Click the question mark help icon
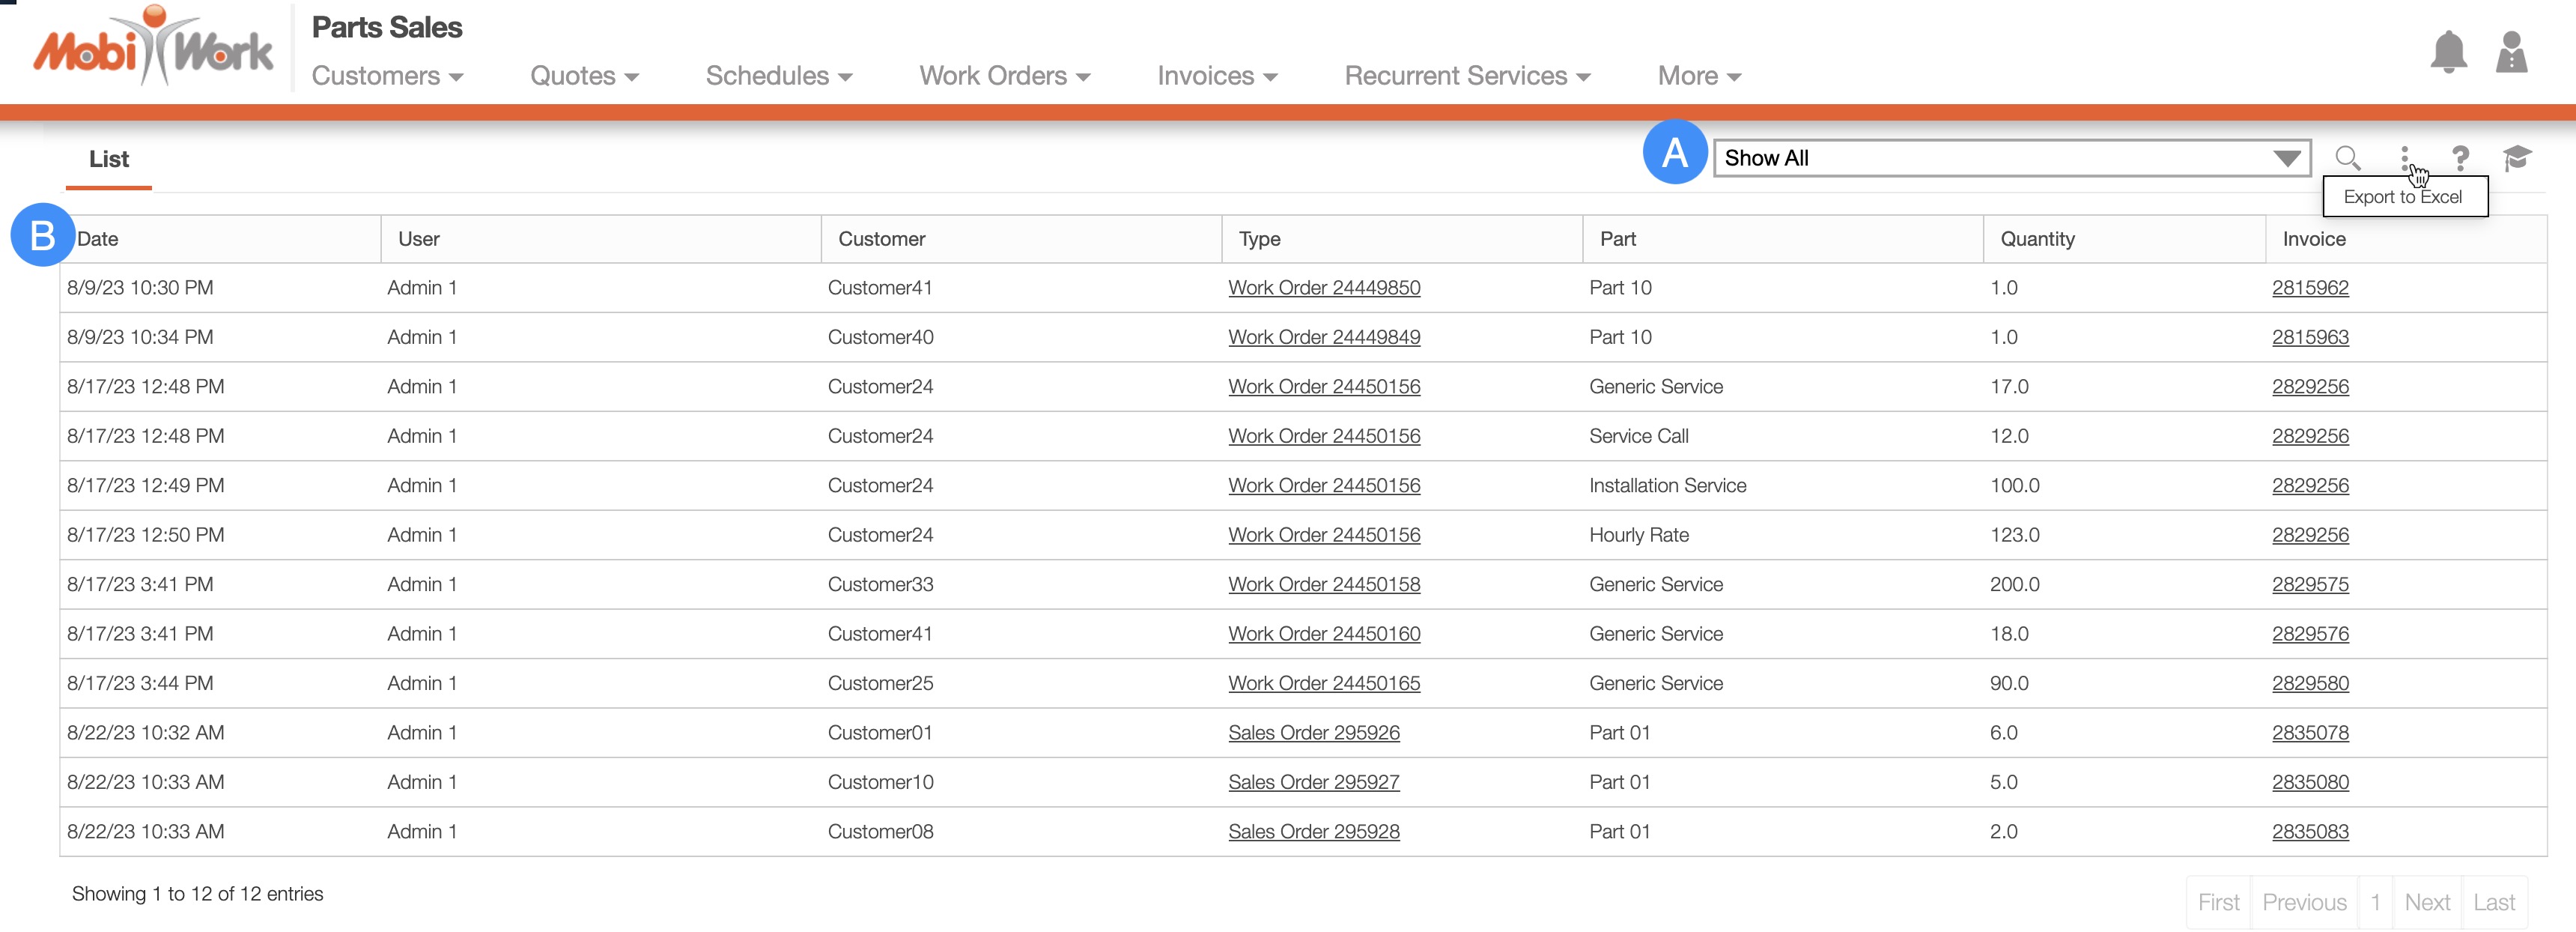The height and width of the screenshot is (932, 2576). pos(2460,158)
